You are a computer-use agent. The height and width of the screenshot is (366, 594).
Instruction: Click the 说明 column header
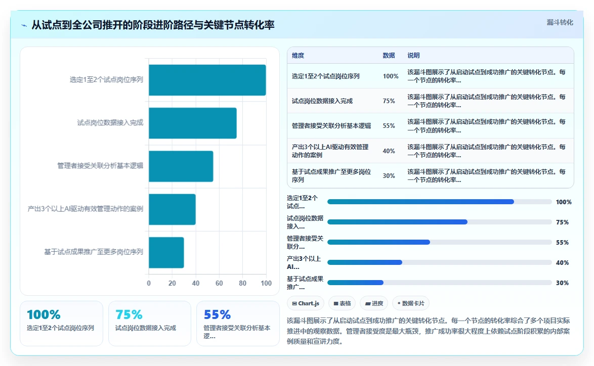413,55
